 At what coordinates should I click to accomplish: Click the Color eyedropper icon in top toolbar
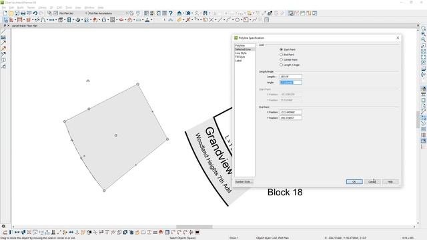click(x=270, y=13)
